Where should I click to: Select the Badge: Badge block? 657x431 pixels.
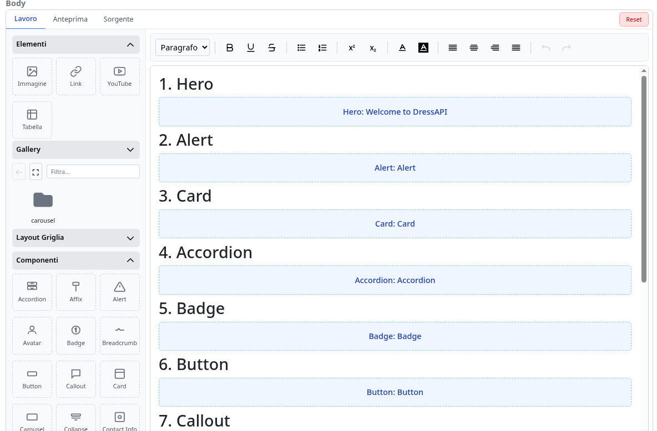click(x=395, y=336)
